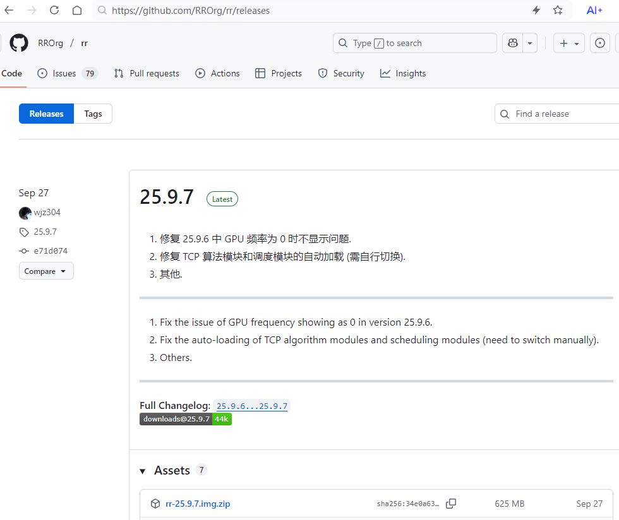Go to the Actions tab
Image resolution: width=619 pixels, height=520 pixels.
tap(217, 73)
